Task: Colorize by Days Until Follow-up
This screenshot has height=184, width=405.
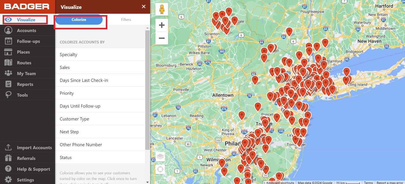Action: pos(100,106)
